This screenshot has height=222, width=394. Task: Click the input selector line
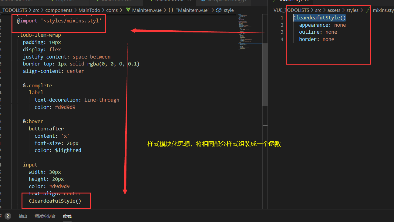[30, 165]
